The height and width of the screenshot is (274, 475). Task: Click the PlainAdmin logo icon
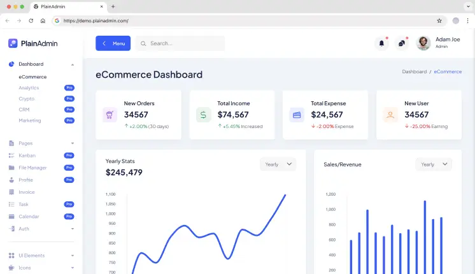tap(13, 43)
